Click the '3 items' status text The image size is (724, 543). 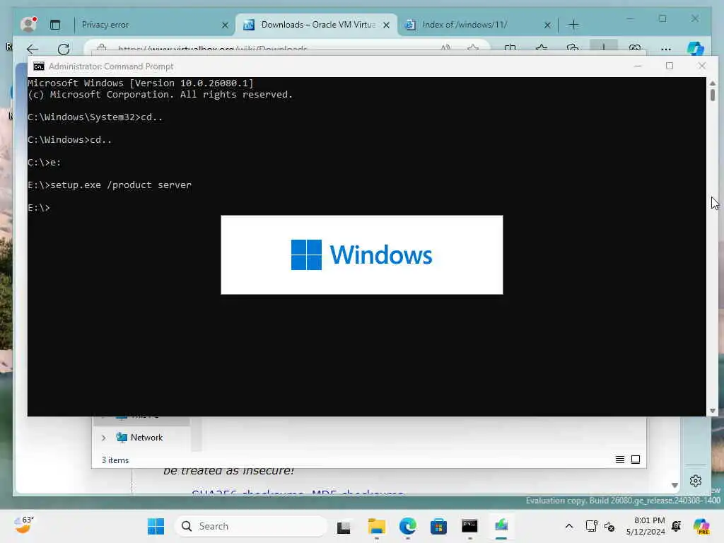coord(115,460)
